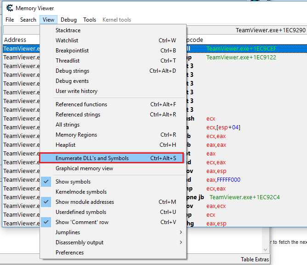Click the Cheat Engine logo in title bar
Screen dimensions: 307x265
point(9,8)
